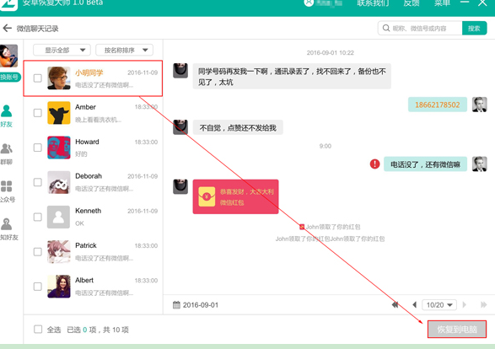
Task: Click Amber's black dog avatar
Action: tap(59, 113)
